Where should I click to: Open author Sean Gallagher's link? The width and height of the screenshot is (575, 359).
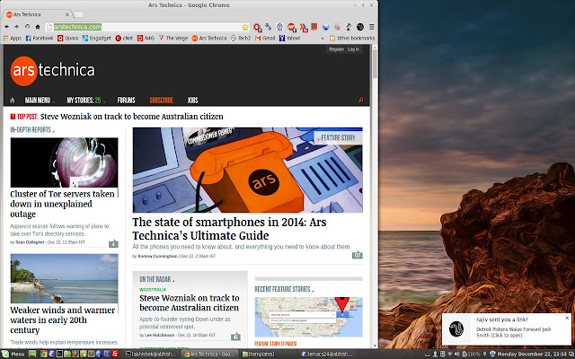(x=30, y=242)
